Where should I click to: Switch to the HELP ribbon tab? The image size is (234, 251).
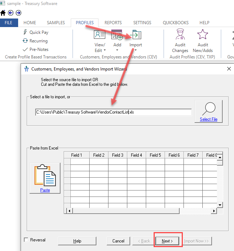pos(204,23)
